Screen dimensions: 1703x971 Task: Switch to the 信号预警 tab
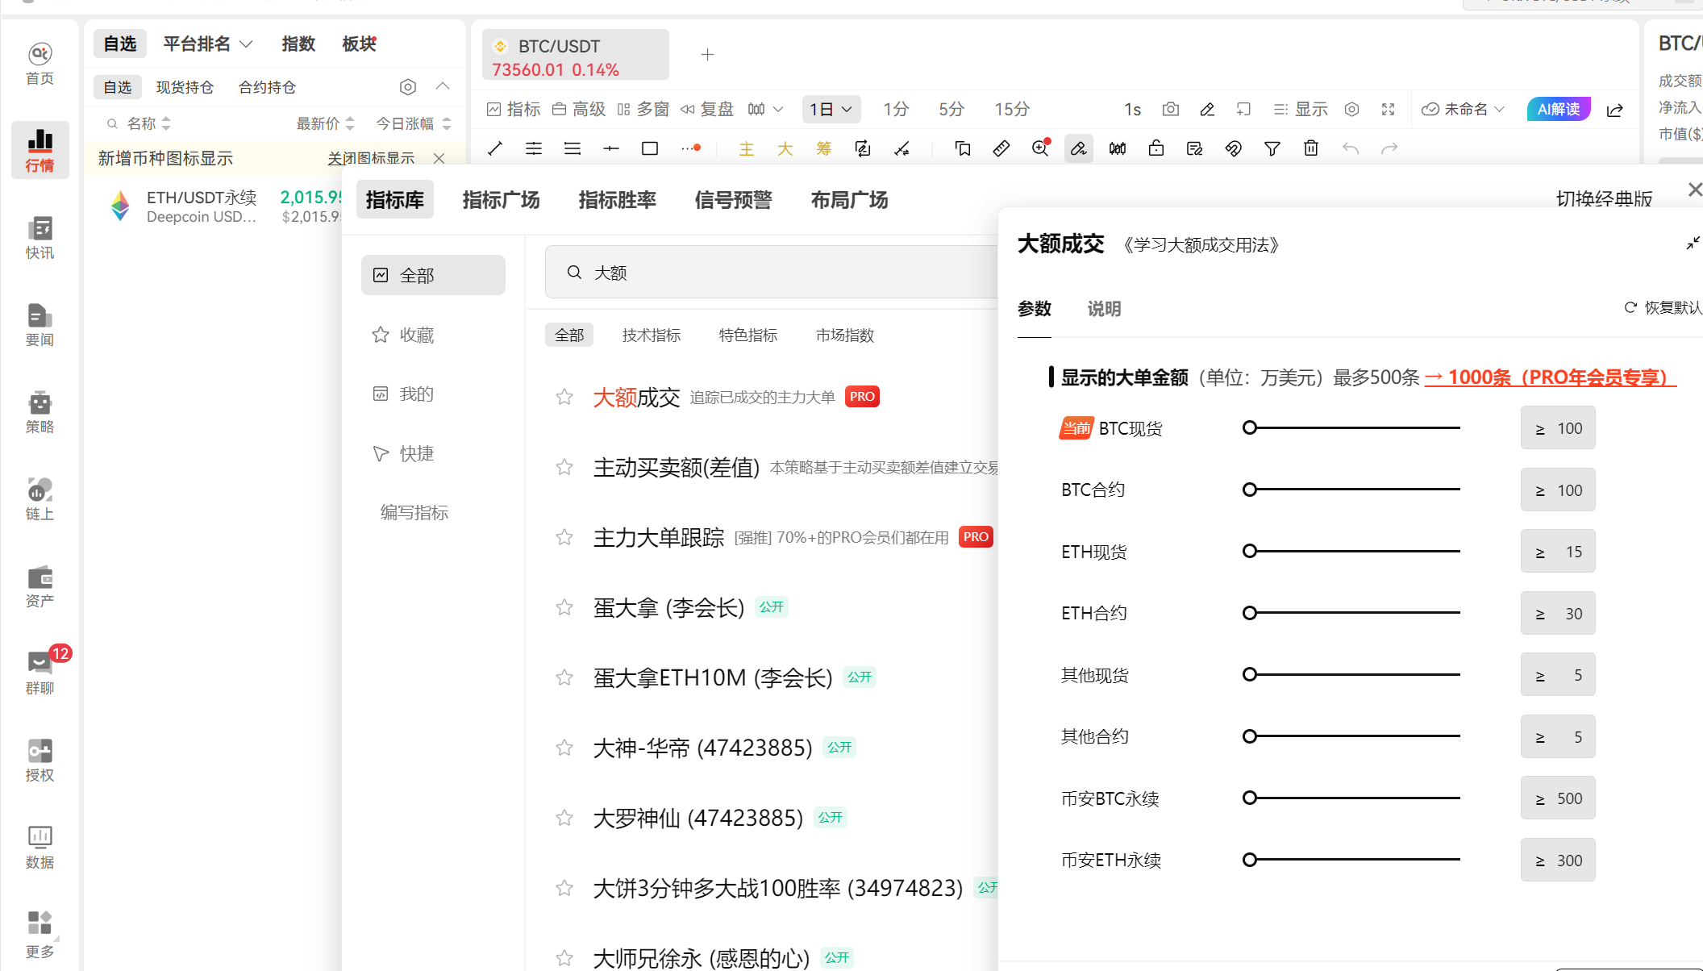point(733,200)
